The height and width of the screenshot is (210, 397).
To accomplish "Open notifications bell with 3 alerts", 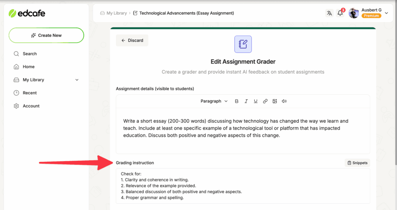I will coord(340,13).
